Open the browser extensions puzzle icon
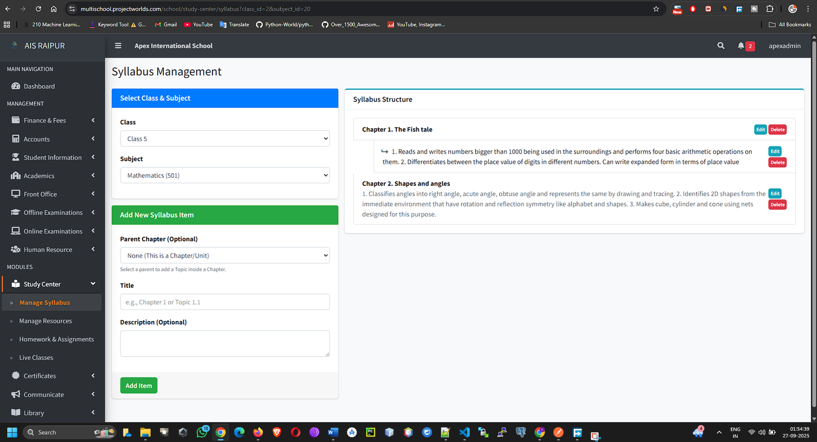The height and width of the screenshot is (442, 817). click(x=770, y=9)
